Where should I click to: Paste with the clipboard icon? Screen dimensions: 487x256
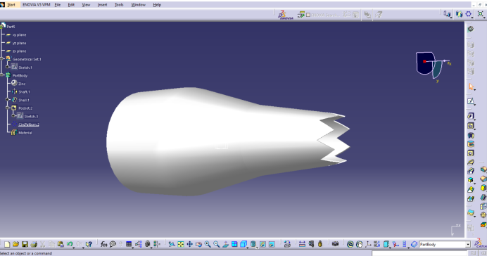click(x=61, y=244)
